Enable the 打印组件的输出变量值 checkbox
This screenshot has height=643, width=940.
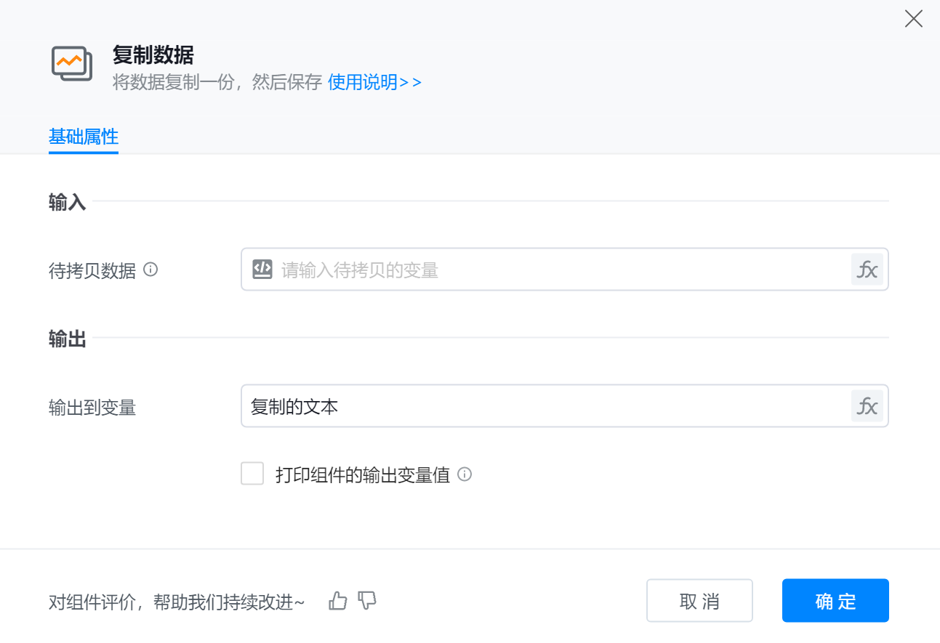tap(252, 474)
